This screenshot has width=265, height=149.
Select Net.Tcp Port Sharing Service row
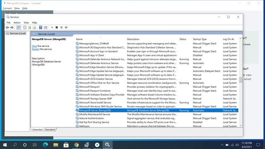coord(157,122)
